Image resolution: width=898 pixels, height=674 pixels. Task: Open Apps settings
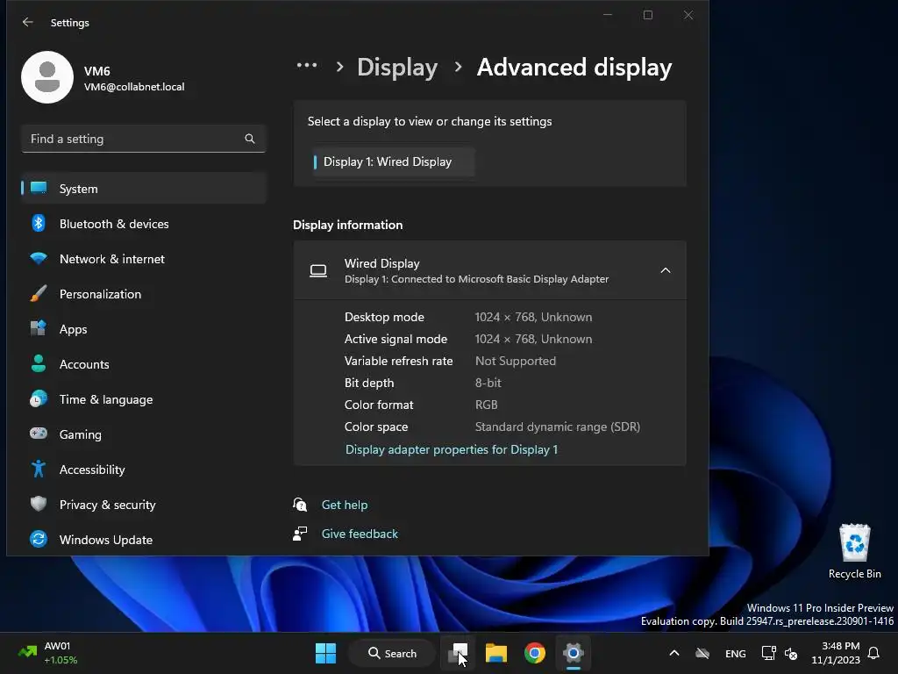tap(143, 329)
